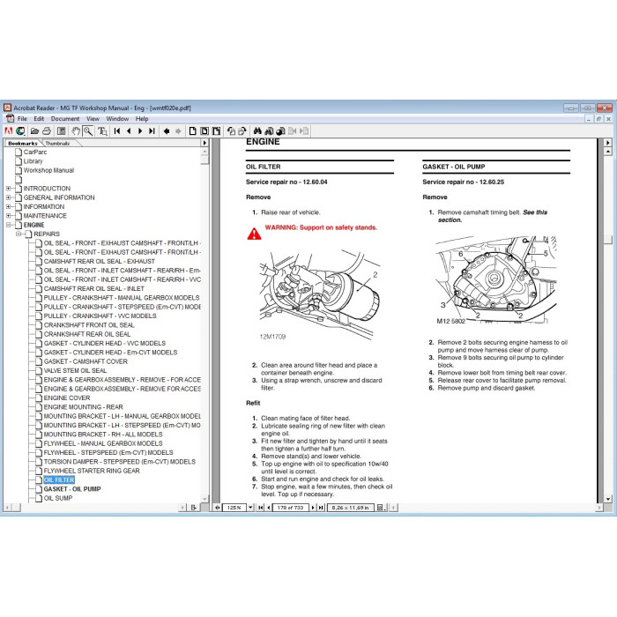This screenshot has width=617, height=617.
Task: Click the Fit in Window icon
Action: pyautogui.click(x=204, y=131)
